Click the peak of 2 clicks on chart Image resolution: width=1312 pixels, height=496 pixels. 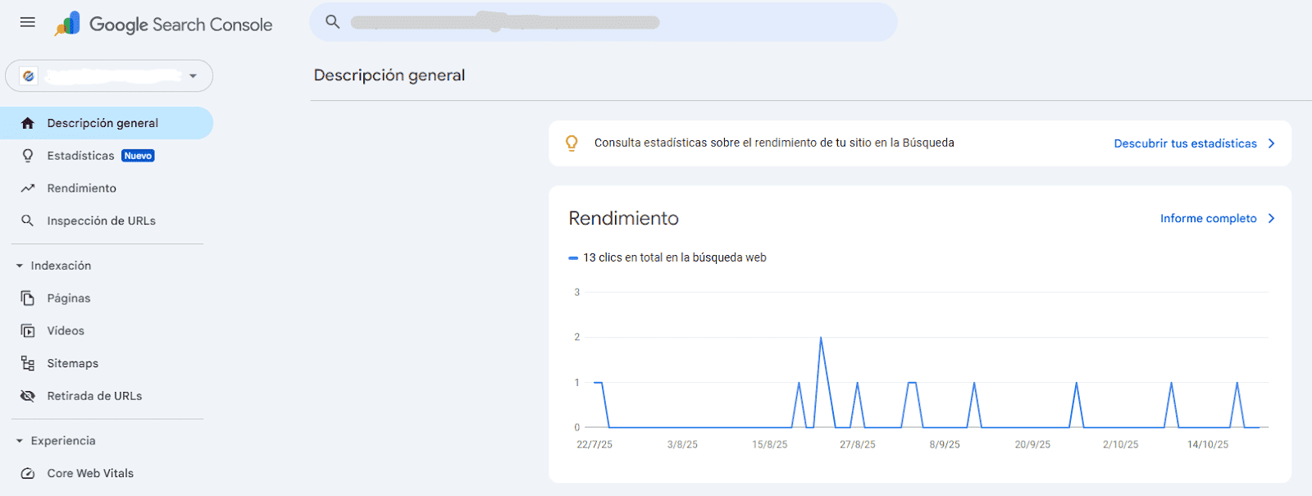tap(821, 338)
